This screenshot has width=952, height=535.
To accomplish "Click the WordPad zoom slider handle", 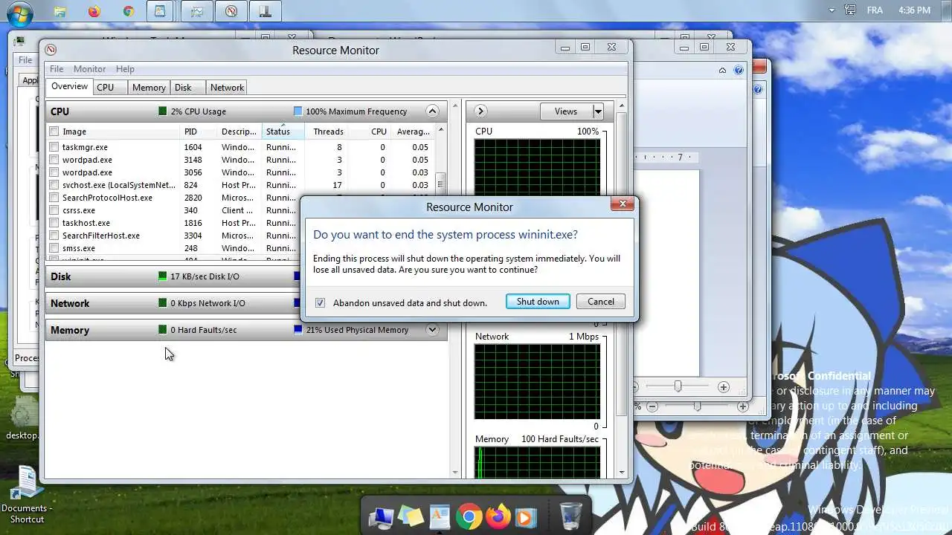I will [678, 387].
